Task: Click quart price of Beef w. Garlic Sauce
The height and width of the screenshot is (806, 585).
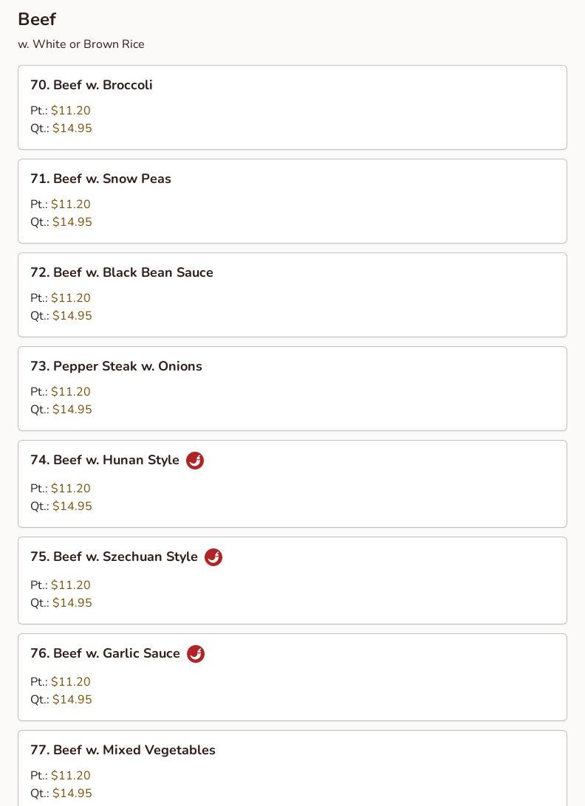Action: point(72,699)
